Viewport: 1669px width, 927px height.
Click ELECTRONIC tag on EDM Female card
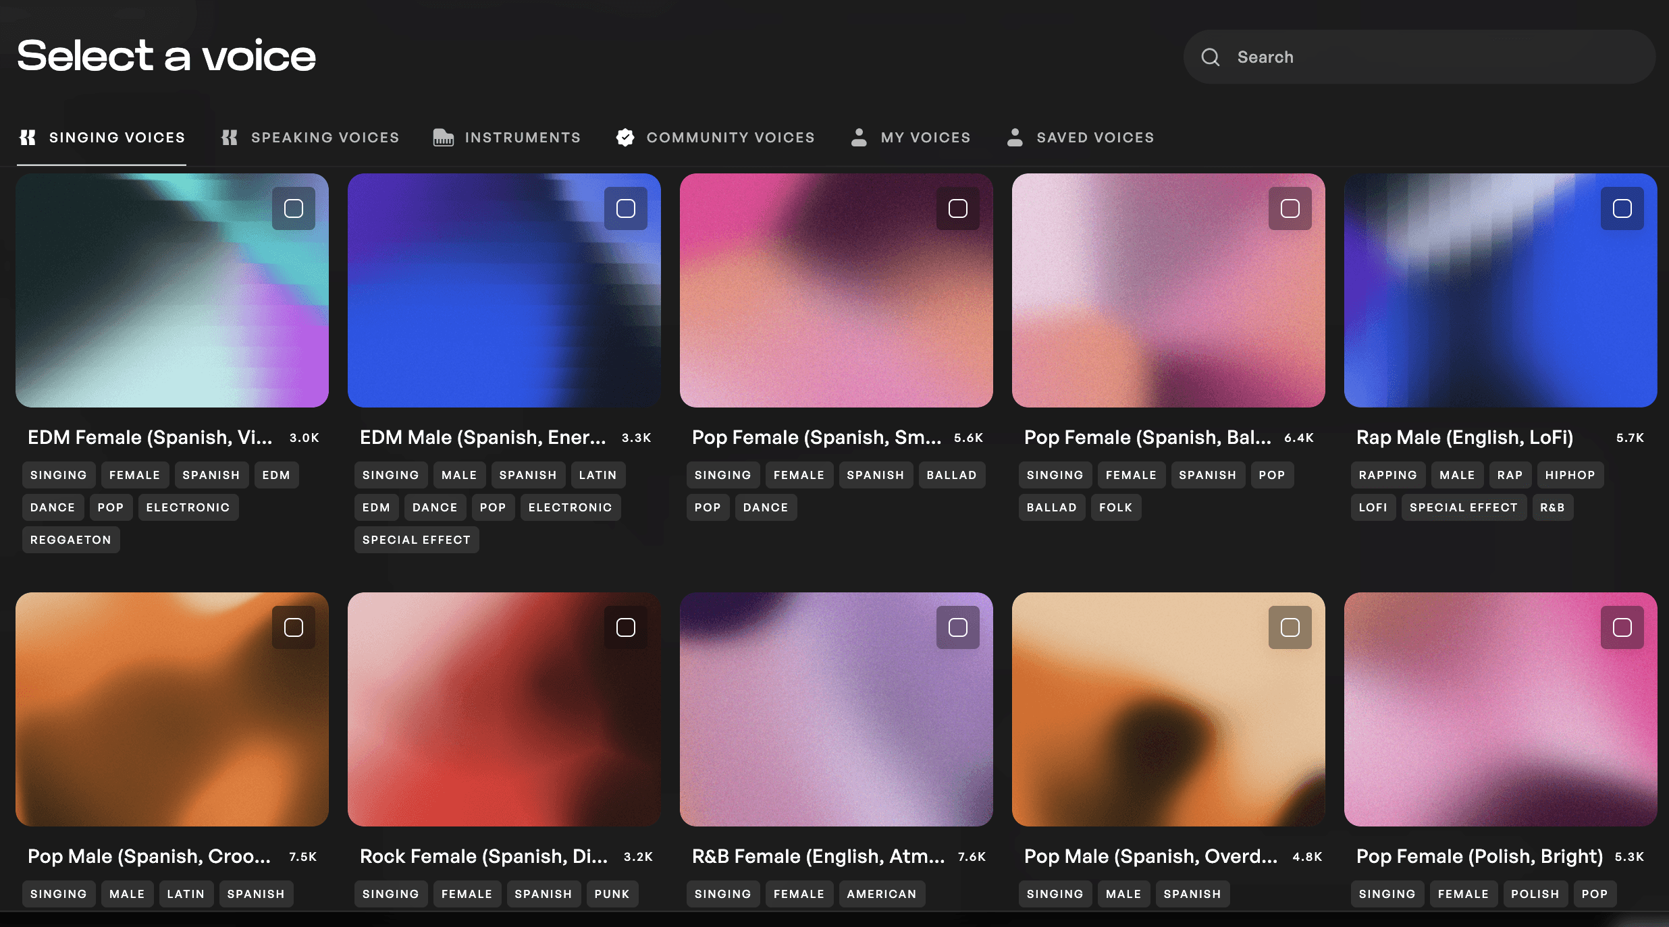tap(188, 507)
